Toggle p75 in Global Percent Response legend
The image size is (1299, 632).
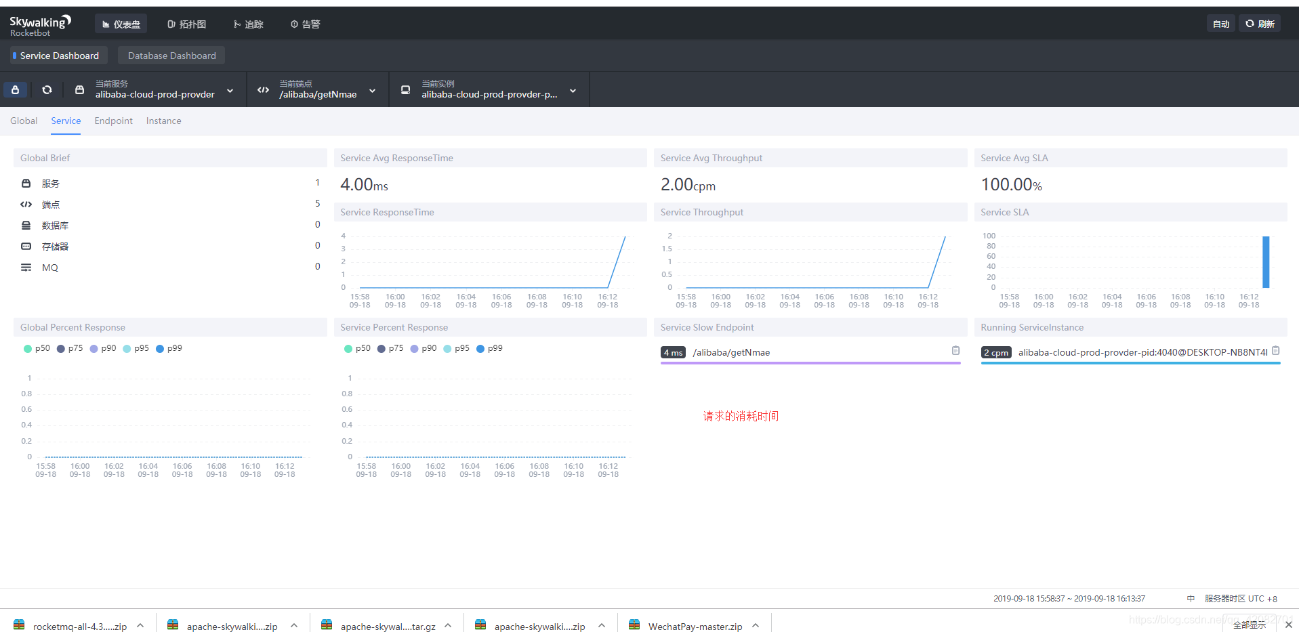(x=70, y=348)
